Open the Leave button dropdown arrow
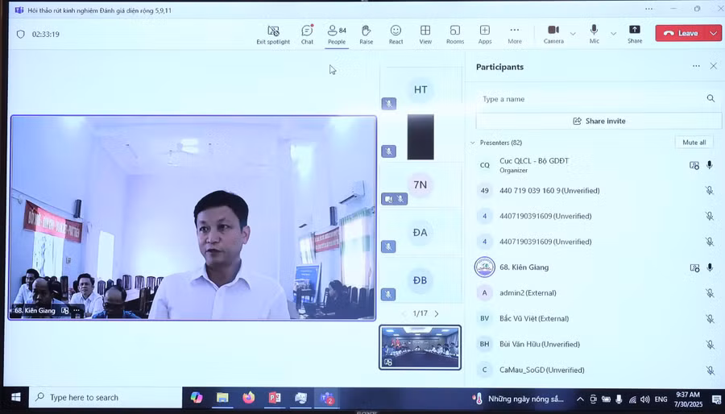 [x=714, y=33]
